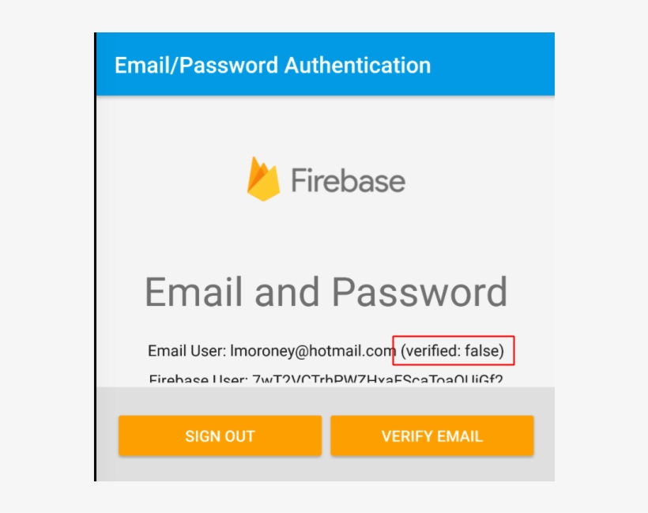648x513 pixels.
Task: Click the 'Email and Password' heading
Action: pos(326,292)
